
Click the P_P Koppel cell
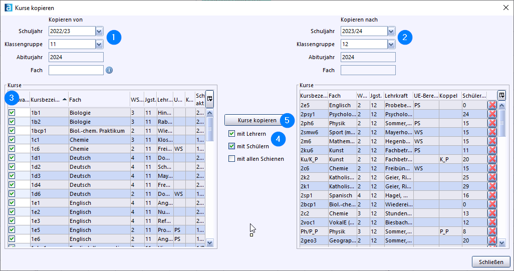[x=450, y=231]
